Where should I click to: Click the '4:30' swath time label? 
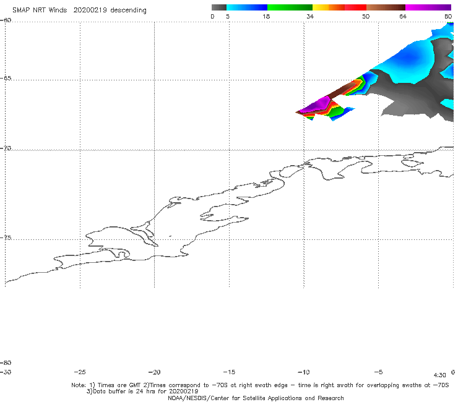[x=439, y=375]
